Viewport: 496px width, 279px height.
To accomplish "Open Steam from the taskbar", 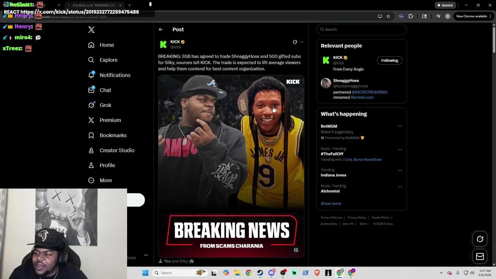I will pyautogui.click(x=260, y=273).
